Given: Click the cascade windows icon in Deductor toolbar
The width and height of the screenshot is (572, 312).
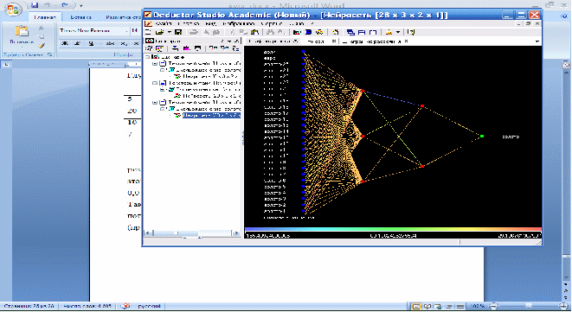Looking at the screenshot, I should 350,33.
